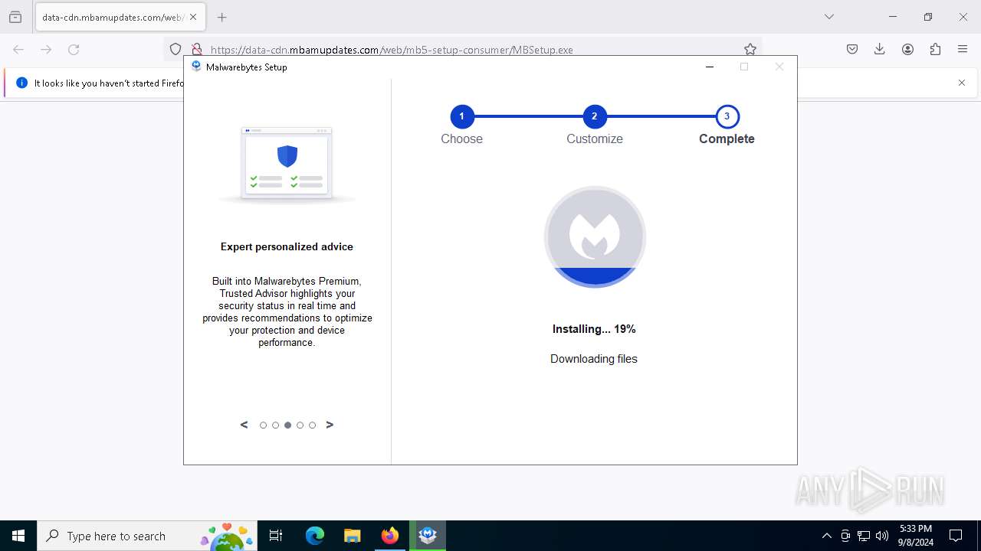Screen dimensions: 981x551
Task: Go to previous slide with left arrow
Action: pos(244,425)
